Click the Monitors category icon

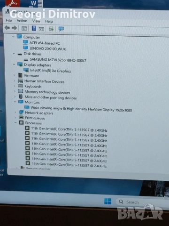(21, 102)
